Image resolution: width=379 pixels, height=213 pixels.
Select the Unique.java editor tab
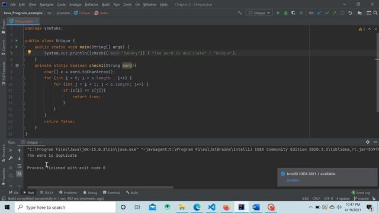point(24,21)
